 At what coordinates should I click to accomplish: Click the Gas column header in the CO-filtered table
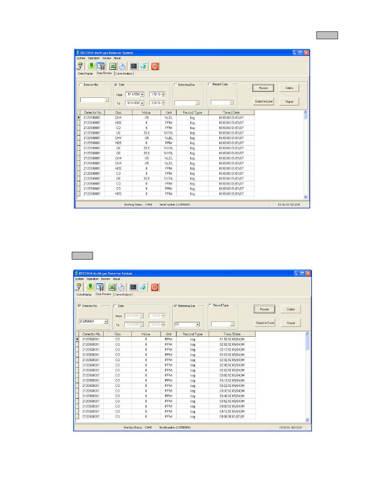coord(117,334)
